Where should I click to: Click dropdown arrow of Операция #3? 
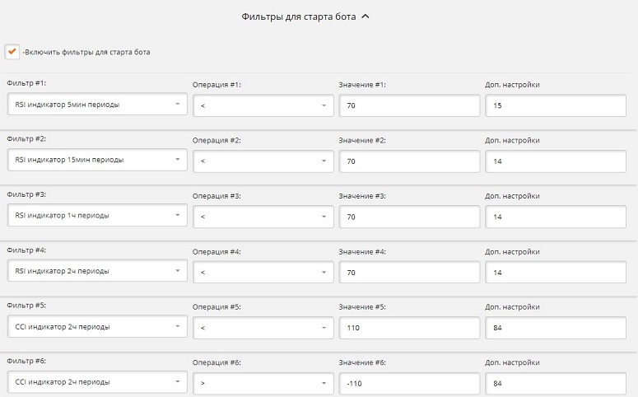tap(324, 217)
